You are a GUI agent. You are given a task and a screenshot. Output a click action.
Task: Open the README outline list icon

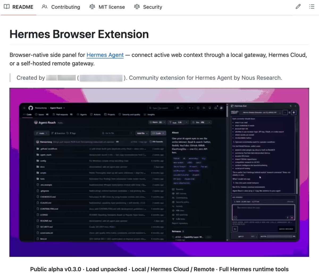click(312, 7)
